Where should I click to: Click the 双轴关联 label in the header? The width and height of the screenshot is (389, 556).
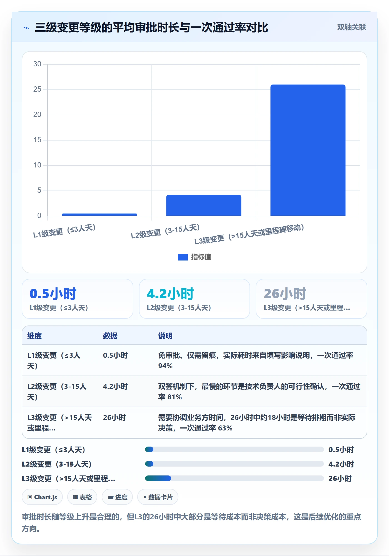click(x=351, y=27)
